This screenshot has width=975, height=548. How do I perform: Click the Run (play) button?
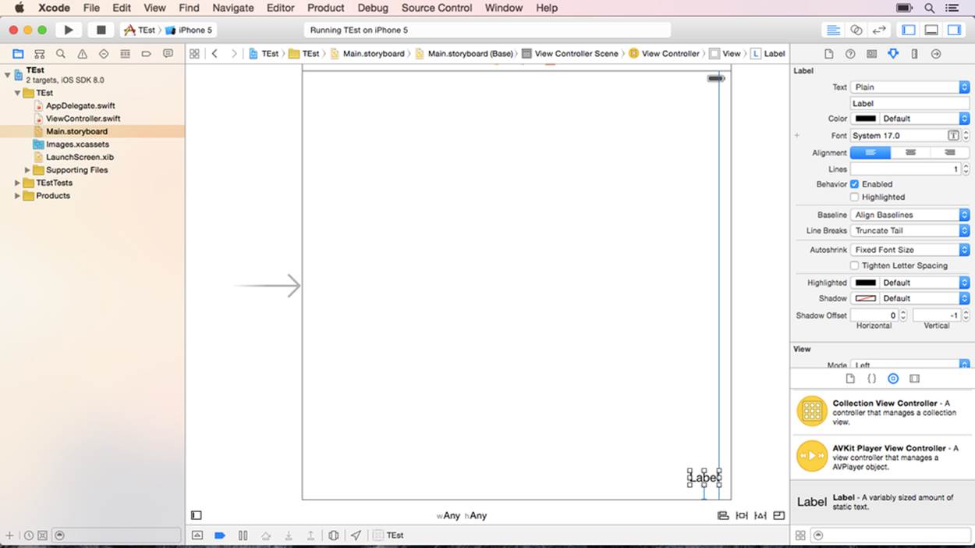tap(69, 30)
